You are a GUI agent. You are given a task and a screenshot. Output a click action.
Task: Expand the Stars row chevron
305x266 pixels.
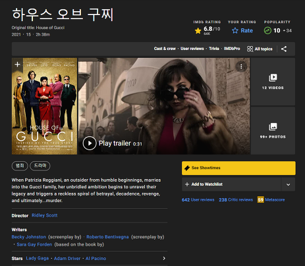[x=164, y=258]
